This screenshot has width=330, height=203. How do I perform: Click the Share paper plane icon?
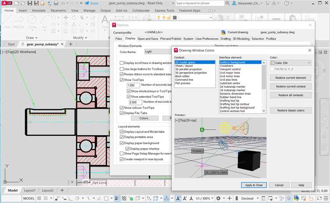point(87,3)
